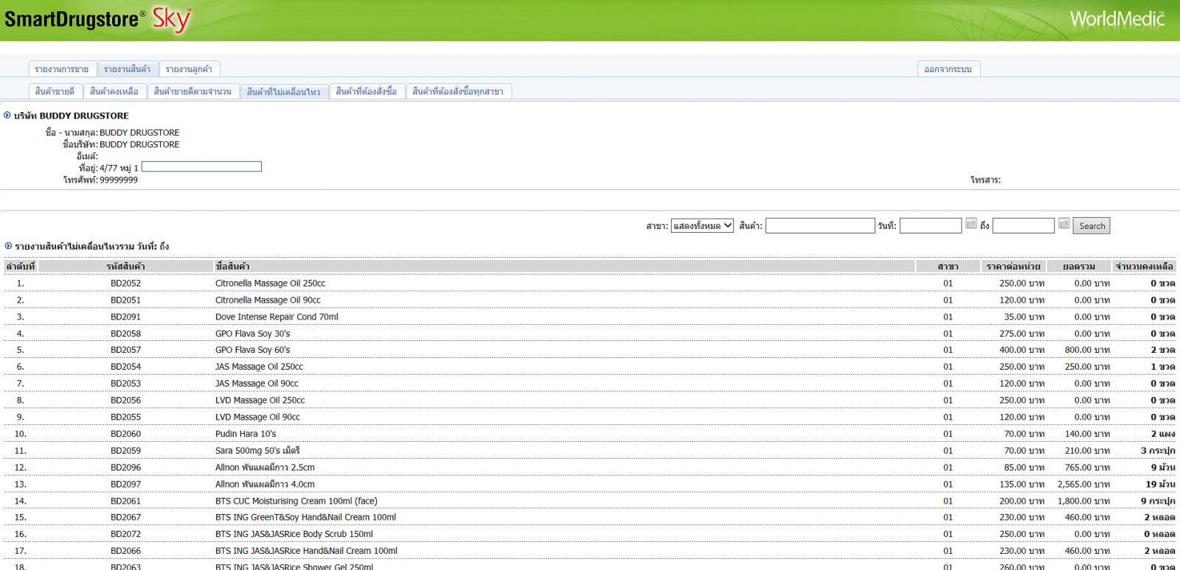The height and width of the screenshot is (570, 1180).
Task: Click the 2,565.00 บาท total value
Action: [x=1083, y=485]
